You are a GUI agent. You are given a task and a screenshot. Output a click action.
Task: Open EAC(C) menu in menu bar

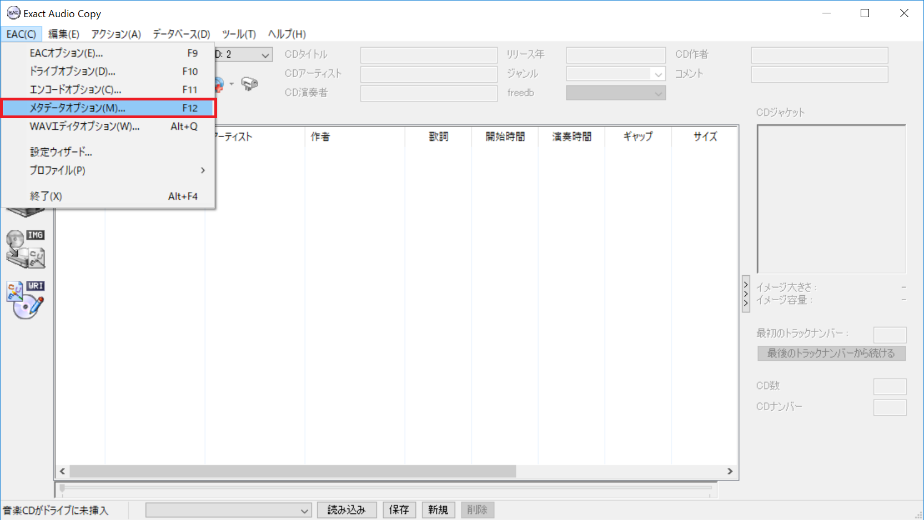point(21,34)
